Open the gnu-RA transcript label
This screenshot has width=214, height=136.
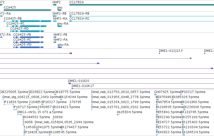pos(63,24)
